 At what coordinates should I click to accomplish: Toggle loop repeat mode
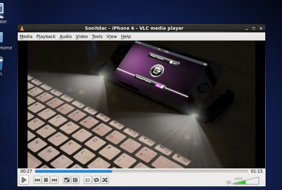click(x=96, y=180)
